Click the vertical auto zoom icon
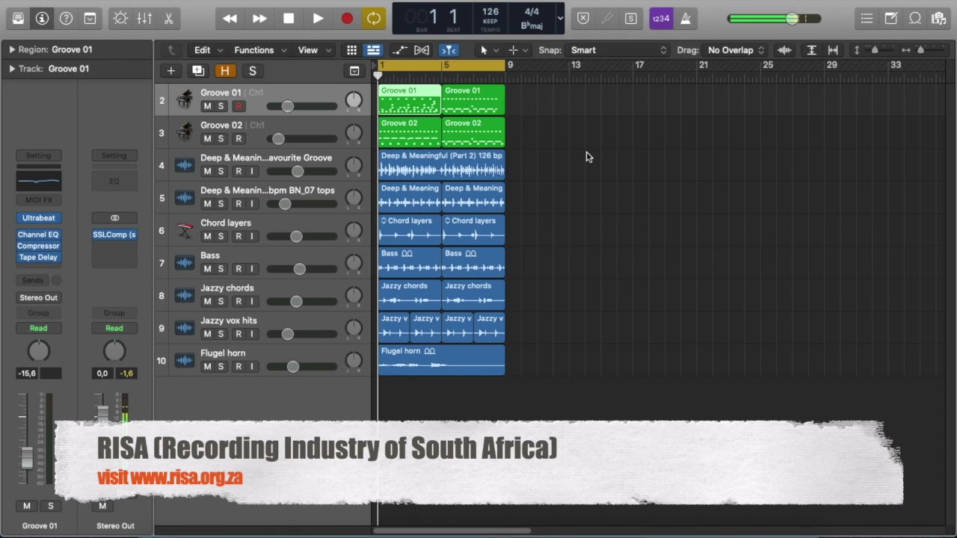The image size is (957, 538). coord(811,50)
